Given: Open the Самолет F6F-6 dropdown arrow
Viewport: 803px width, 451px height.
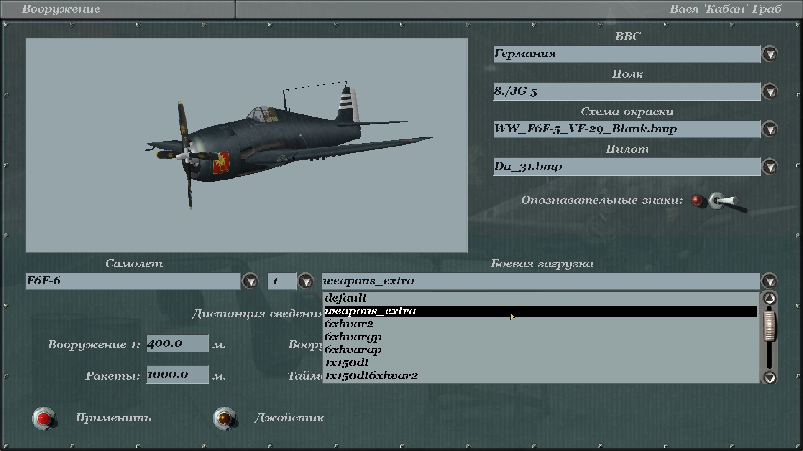Looking at the screenshot, I should click(x=251, y=281).
